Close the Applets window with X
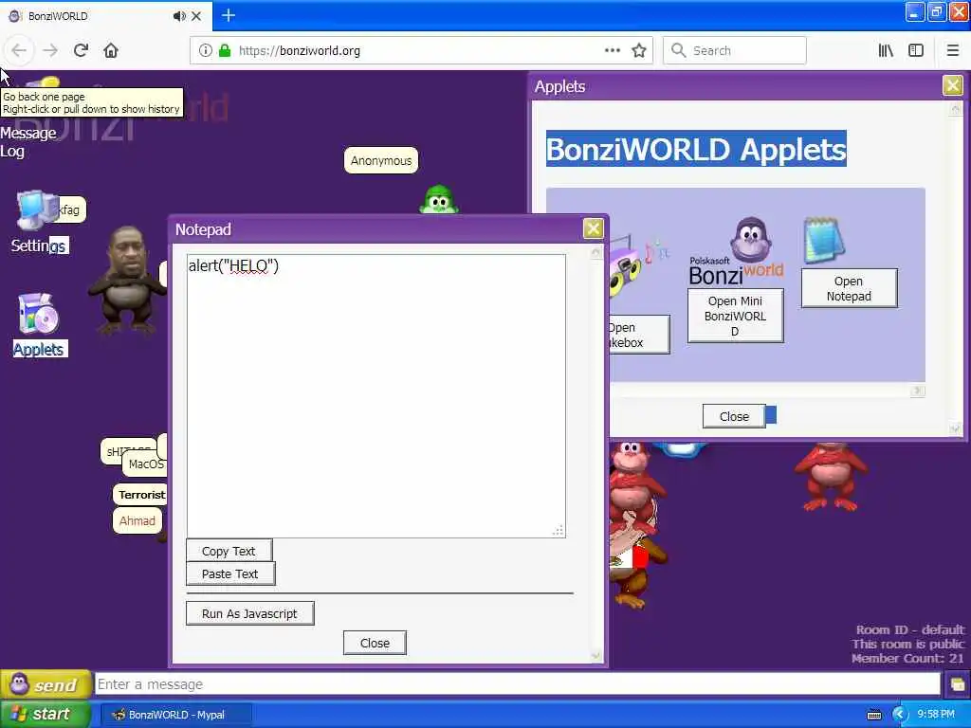The height and width of the screenshot is (728, 971). [952, 85]
